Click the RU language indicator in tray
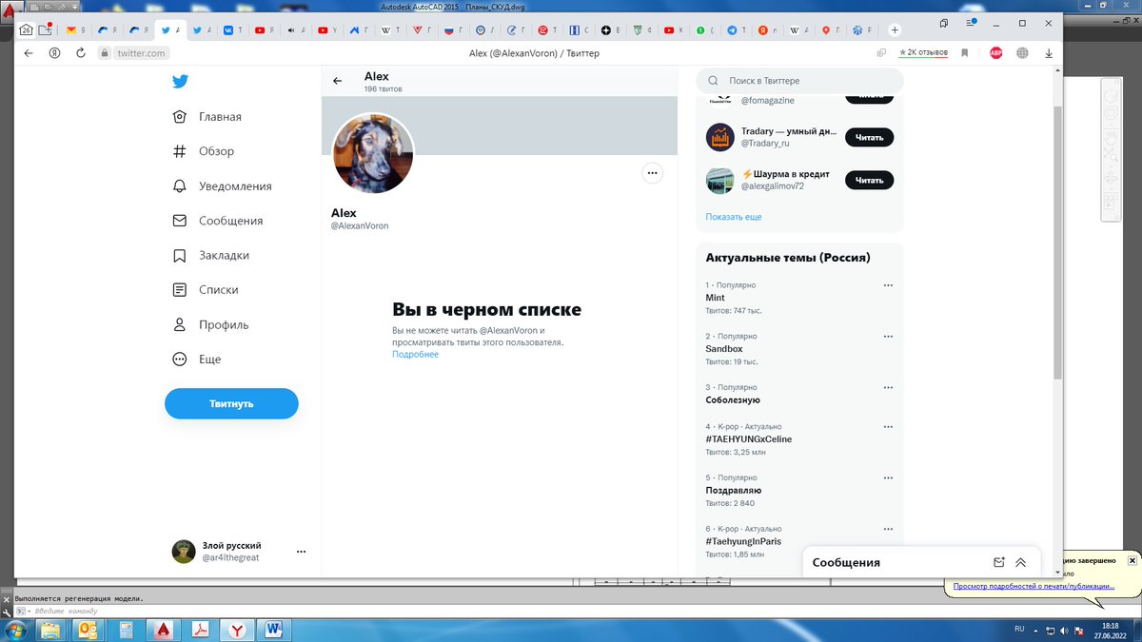This screenshot has width=1142, height=642. (1019, 630)
